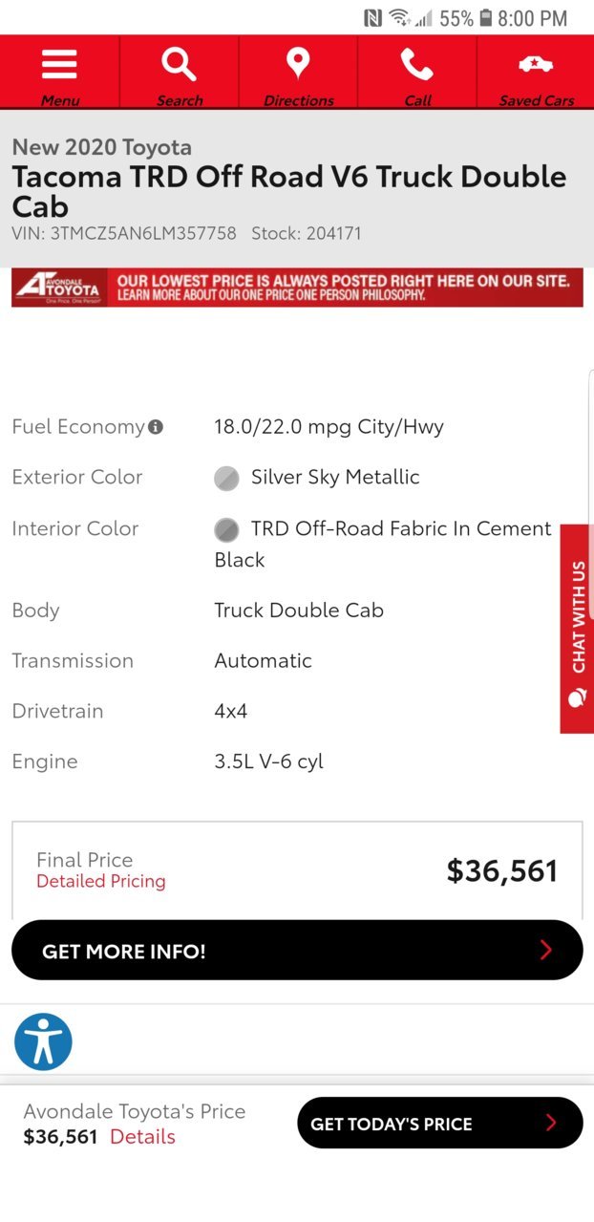The width and height of the screenshot is (594, 1222).
Task: Click arrow on GET MORE INFO button
Action: pos(546,950)
